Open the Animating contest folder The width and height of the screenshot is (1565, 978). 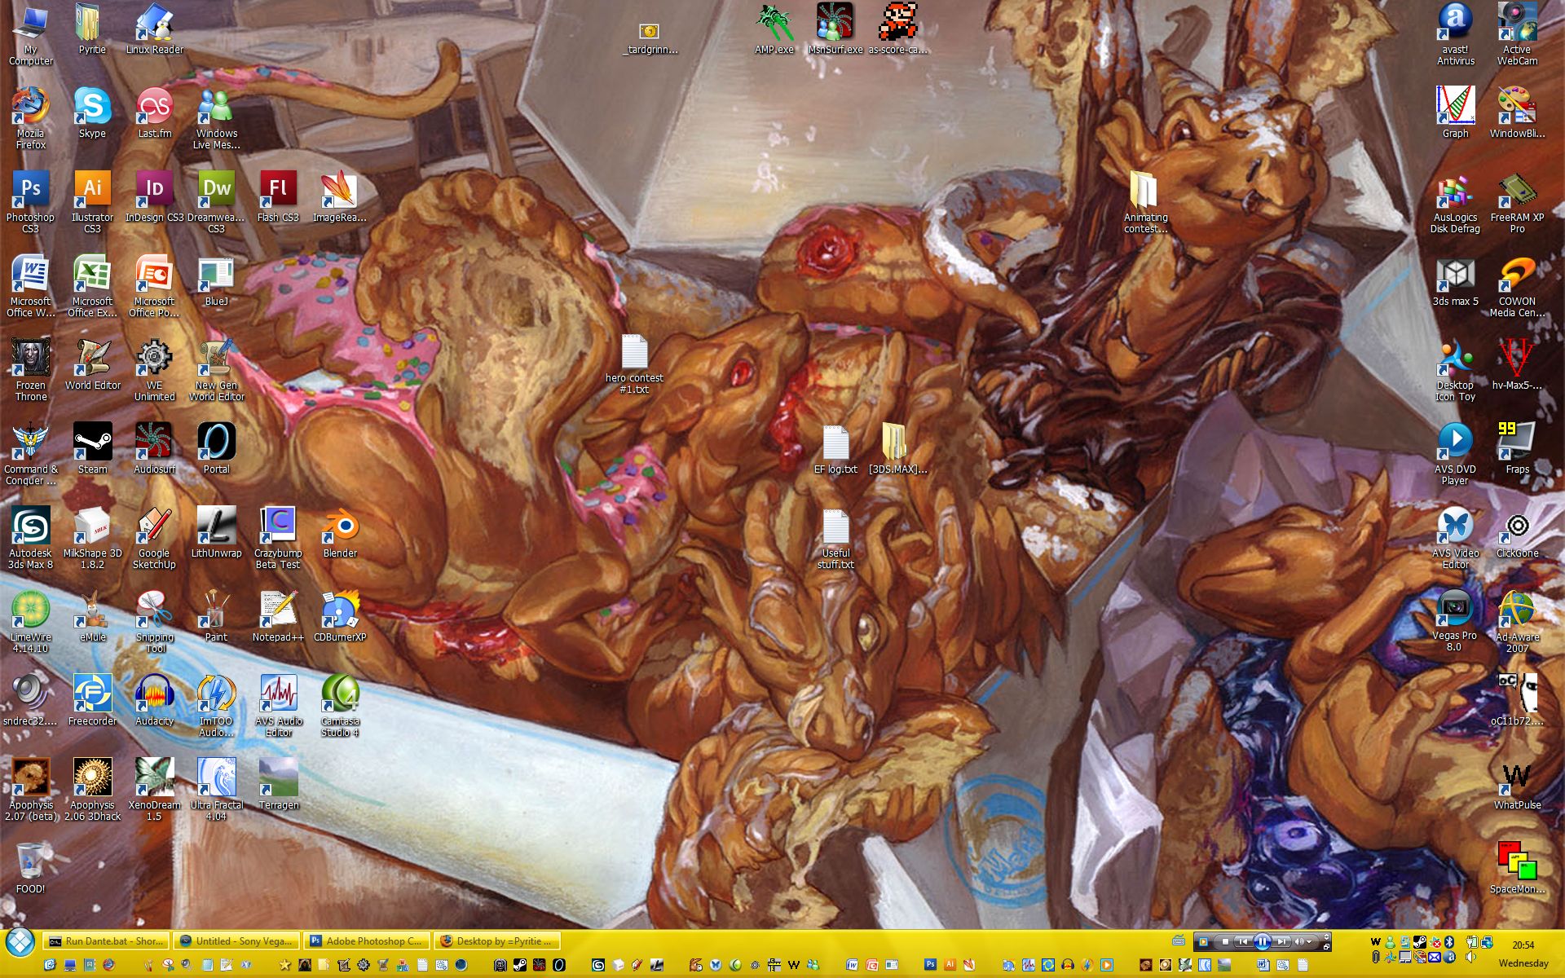pos(1145,201)
